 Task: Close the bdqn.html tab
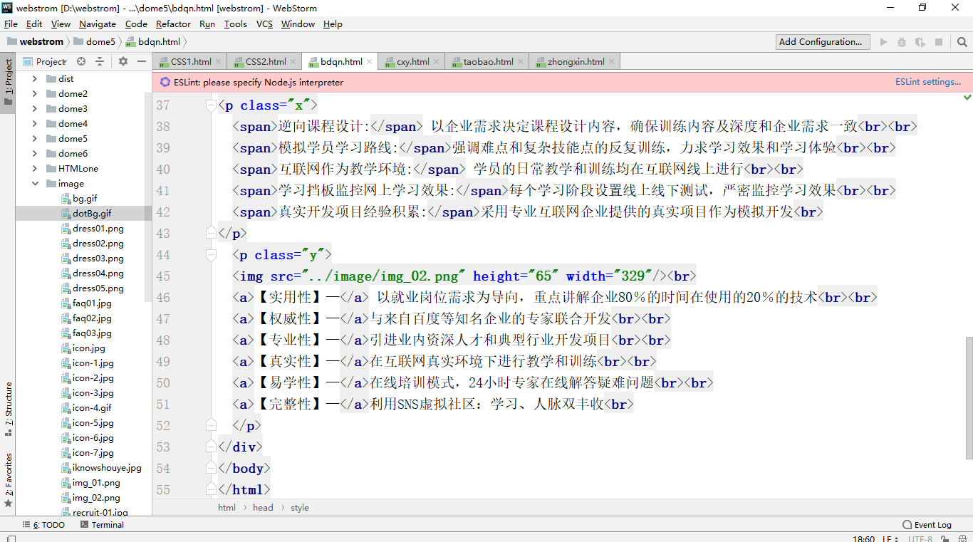point(370,62)
